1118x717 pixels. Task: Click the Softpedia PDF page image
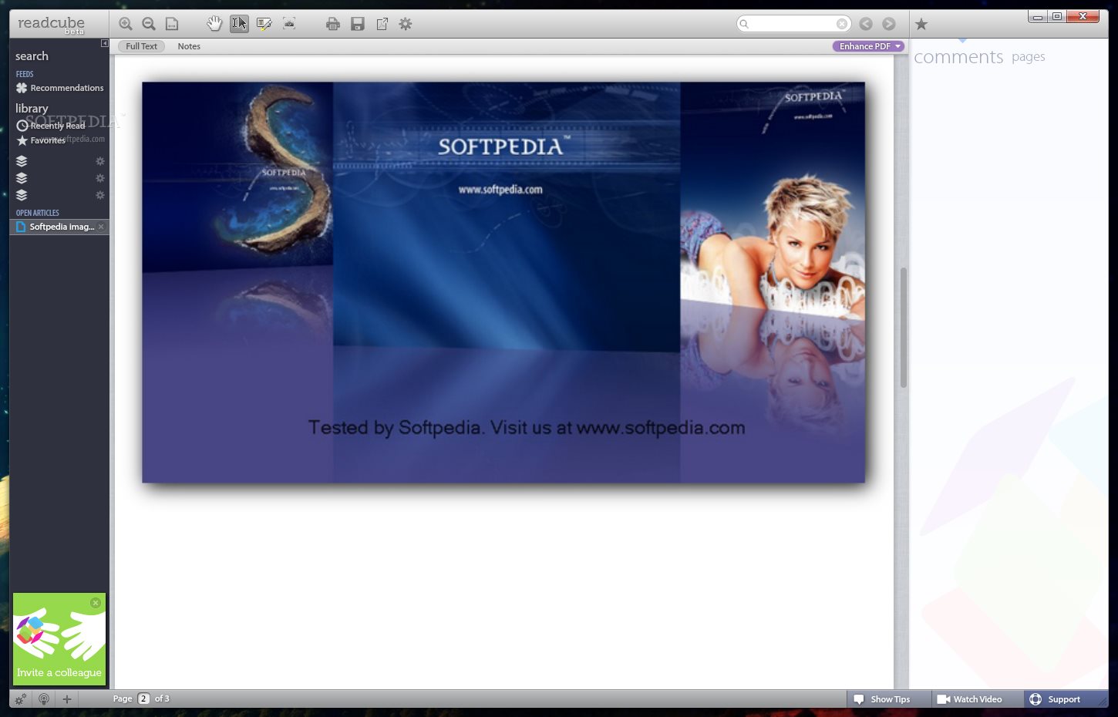[x=503, y=282]
